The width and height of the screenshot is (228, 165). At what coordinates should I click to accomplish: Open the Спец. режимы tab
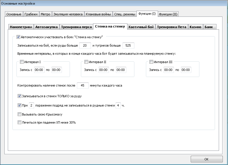(x=125, y=14)
